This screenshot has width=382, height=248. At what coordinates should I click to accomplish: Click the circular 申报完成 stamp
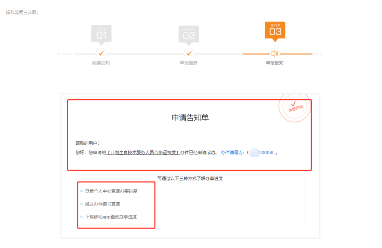[295, 107]
